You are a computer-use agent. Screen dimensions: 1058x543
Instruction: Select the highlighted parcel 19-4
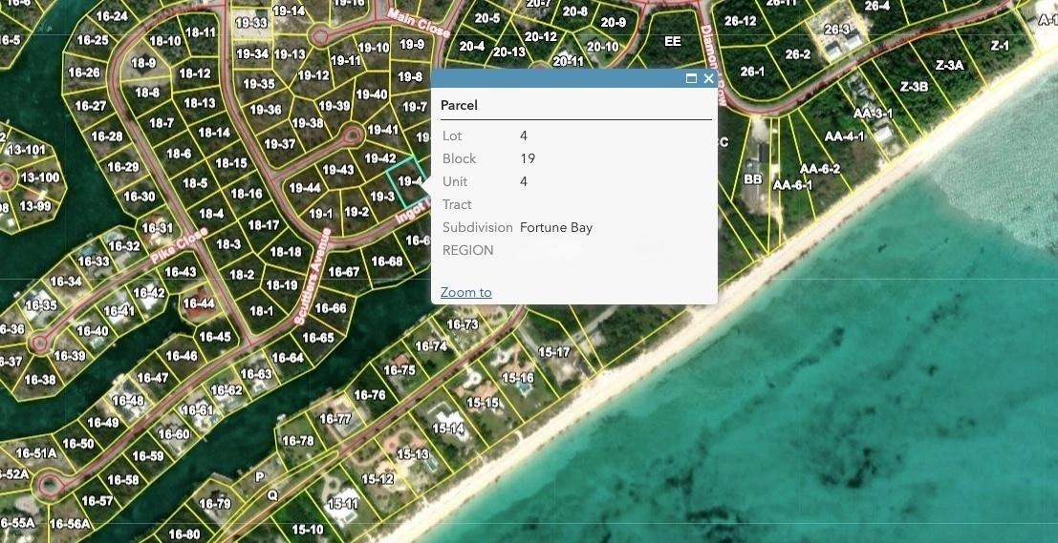(x=410, y=181)
